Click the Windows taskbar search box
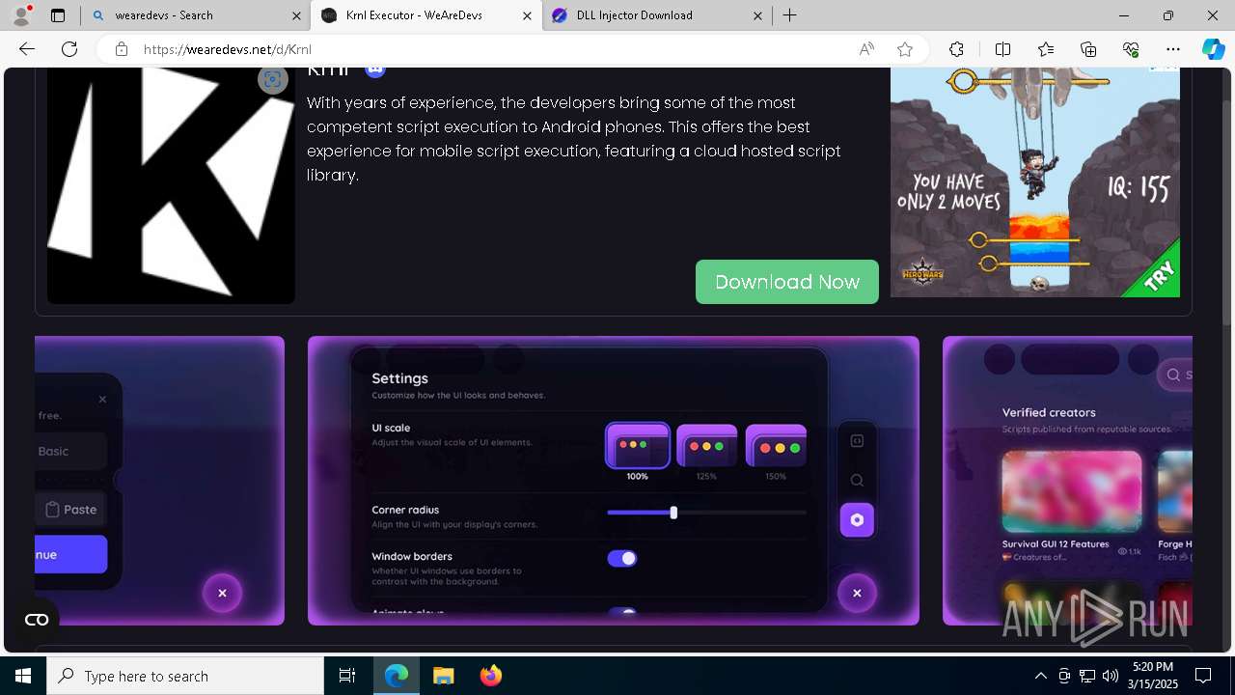Image resolution: width=1235 pixels, height=695 pixels. click(x=185, y=676)
